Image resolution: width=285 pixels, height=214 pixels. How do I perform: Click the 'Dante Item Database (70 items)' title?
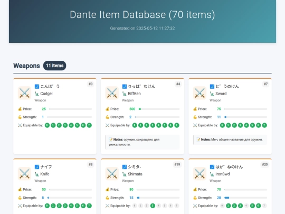(142, 15)
